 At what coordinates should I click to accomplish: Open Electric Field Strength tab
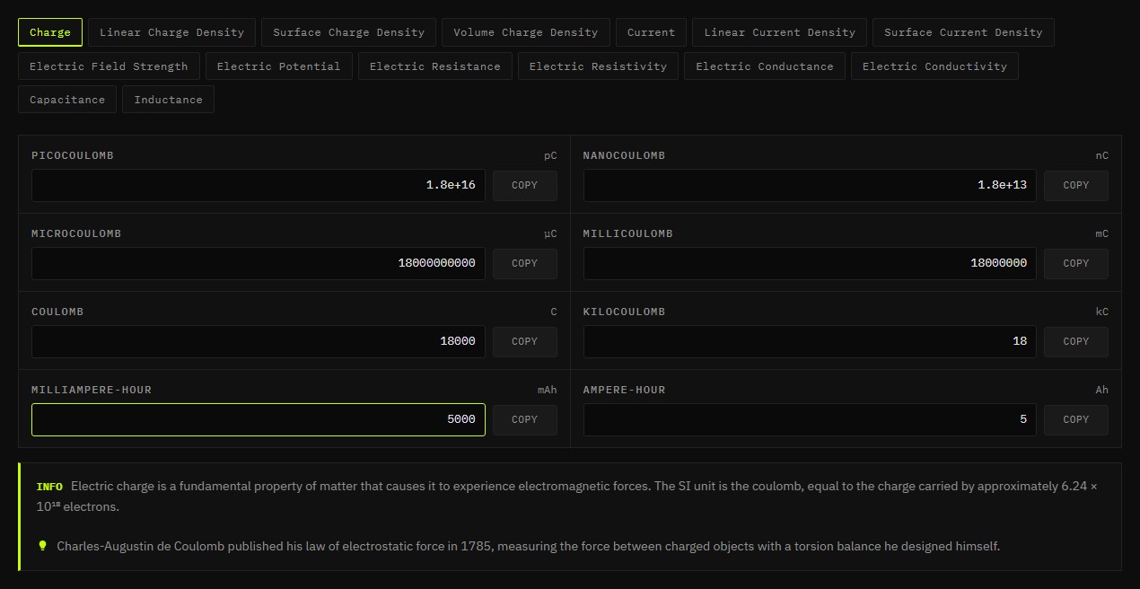[109, 66]
